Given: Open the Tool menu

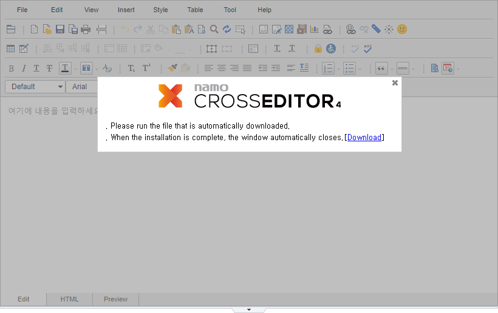Looking at the screenshot, I should [230, 10].
